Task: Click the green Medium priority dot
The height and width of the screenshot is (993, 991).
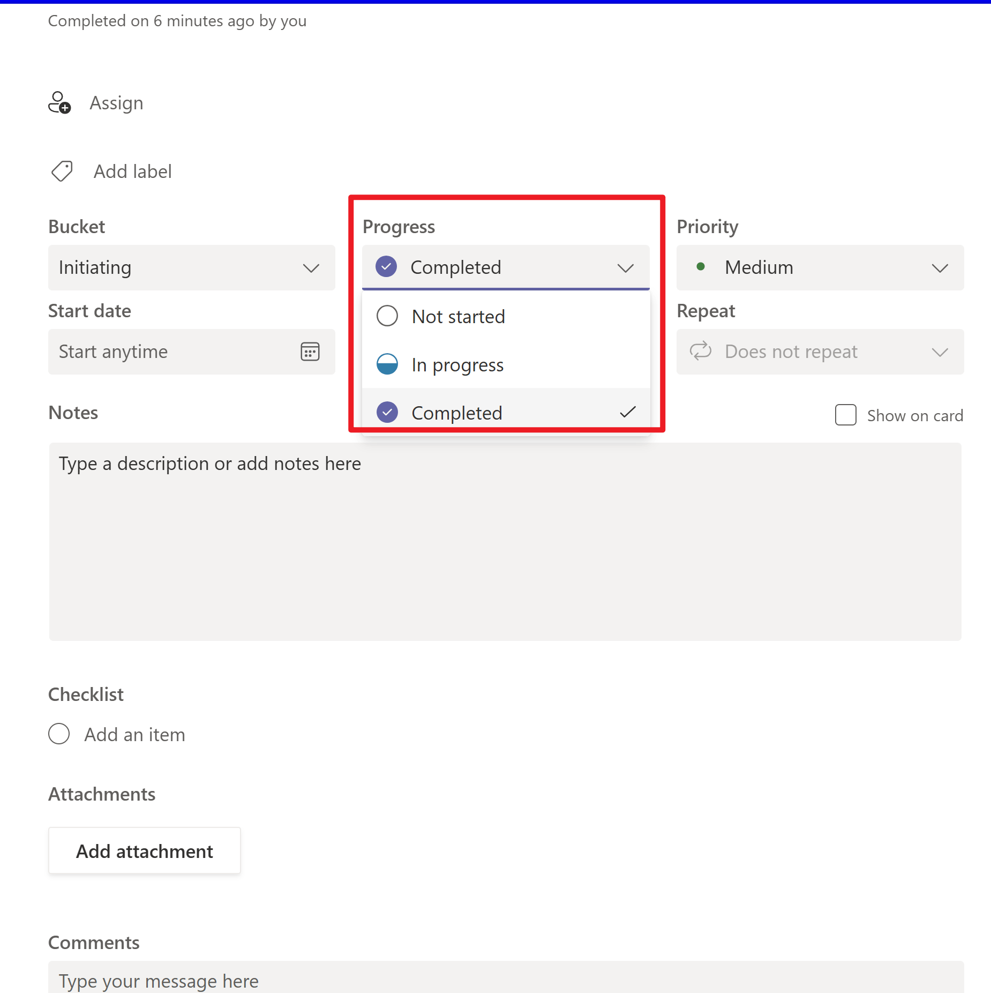Action: click(700, 267)
